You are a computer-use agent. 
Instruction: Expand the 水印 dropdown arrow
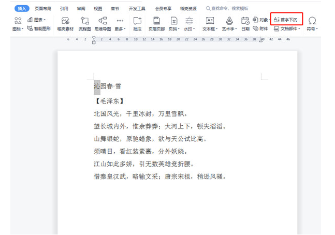coord(194,28)
